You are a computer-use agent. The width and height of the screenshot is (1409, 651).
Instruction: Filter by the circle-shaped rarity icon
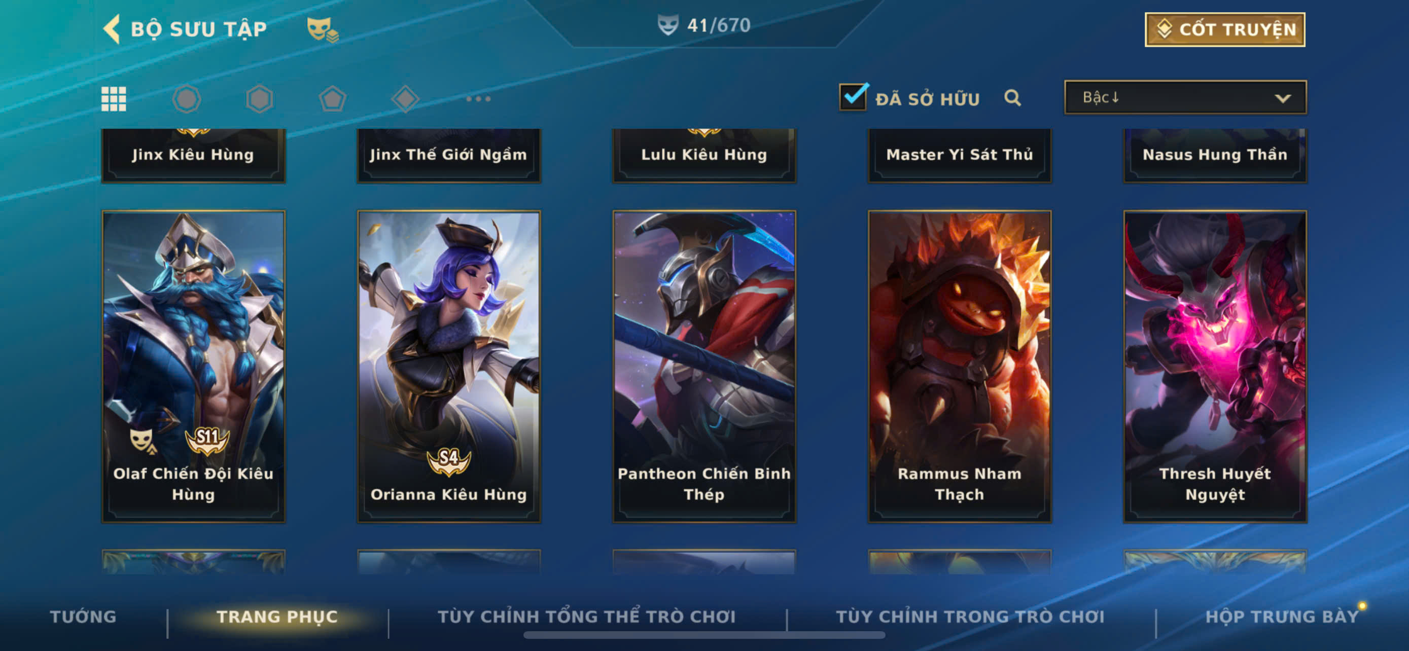187,99
